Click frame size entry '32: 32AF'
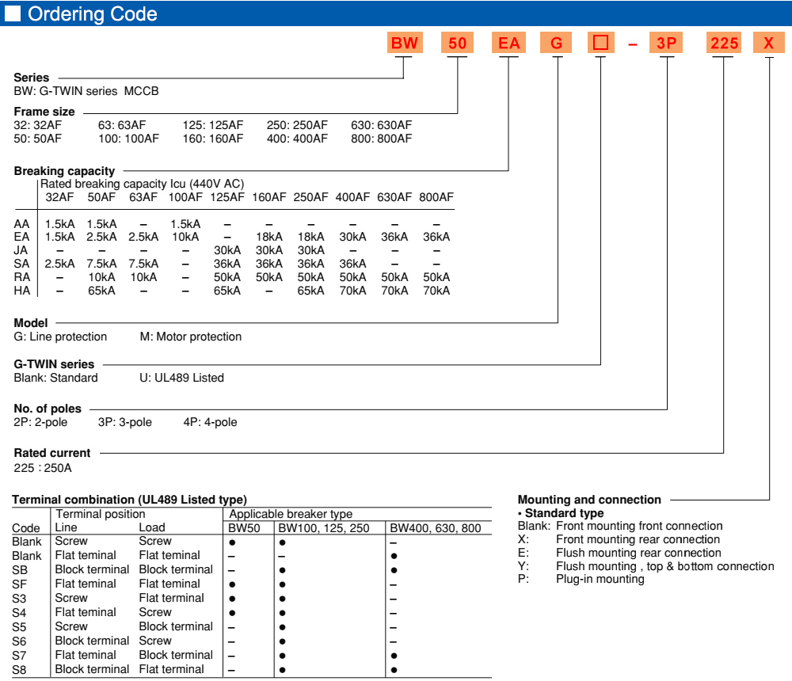This screenshot has height=681, width=792. (x=38, y=125)
